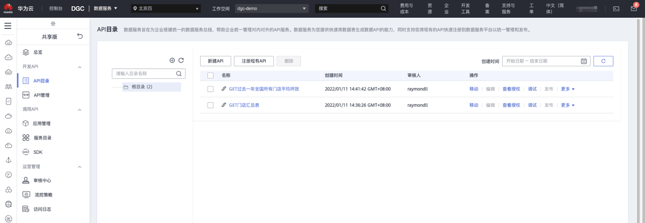Open the hamburger menu in the top-left corner
Screen dimensions: 645x223
8,25
